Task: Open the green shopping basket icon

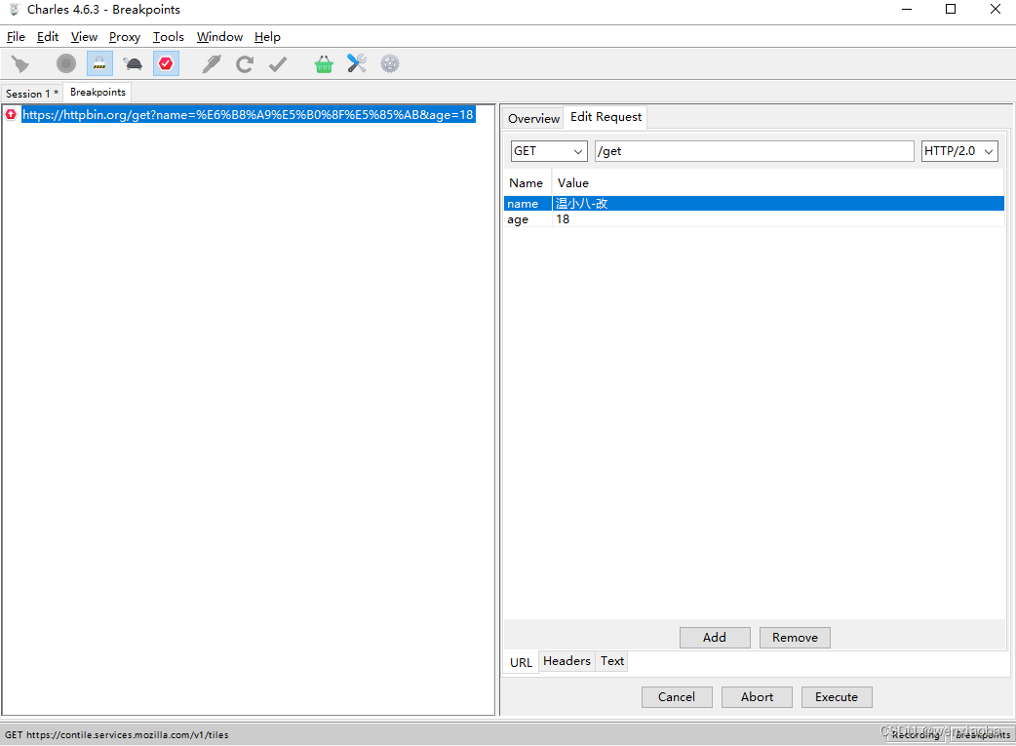Action: pos(324,63)
